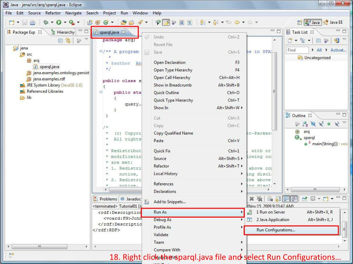Open the Run button dropdown arrow

64,22
